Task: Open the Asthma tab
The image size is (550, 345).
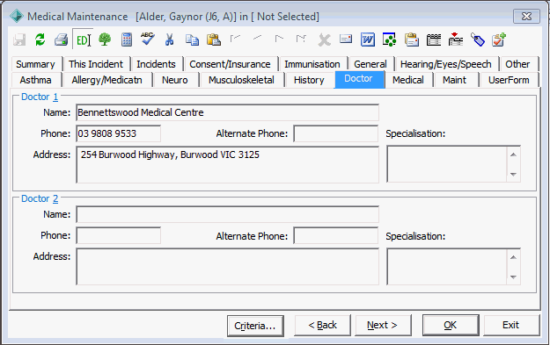Action: [x=36, y=80]
